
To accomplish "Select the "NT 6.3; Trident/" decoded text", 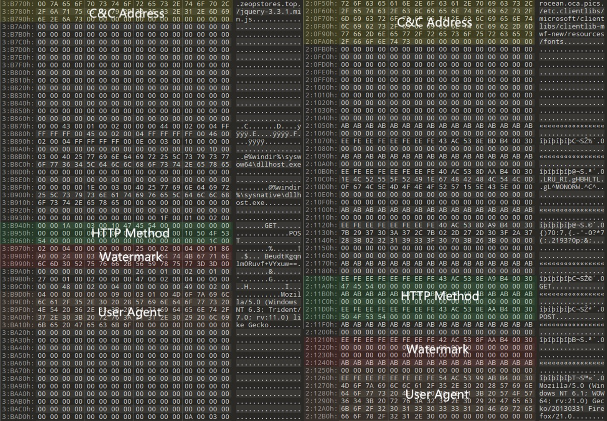I will point(268,310).
